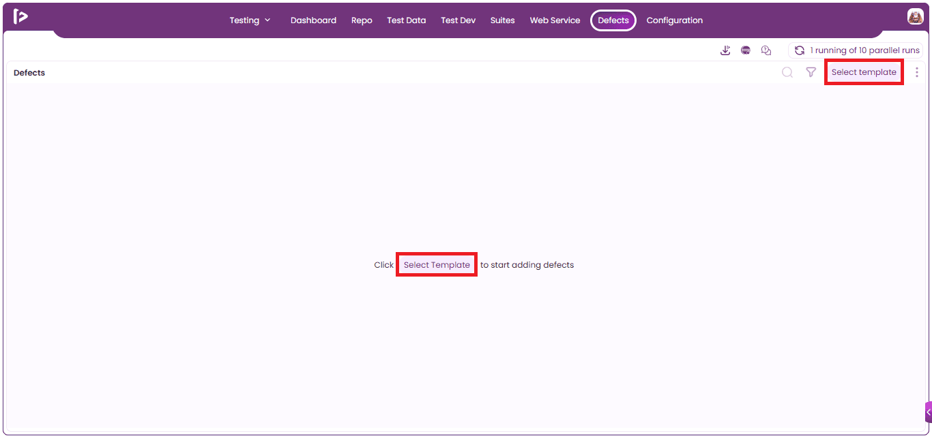Click the search magnifier in Defects panel
Viewport: 932px width, 436px height.
[x=787, y=72]
